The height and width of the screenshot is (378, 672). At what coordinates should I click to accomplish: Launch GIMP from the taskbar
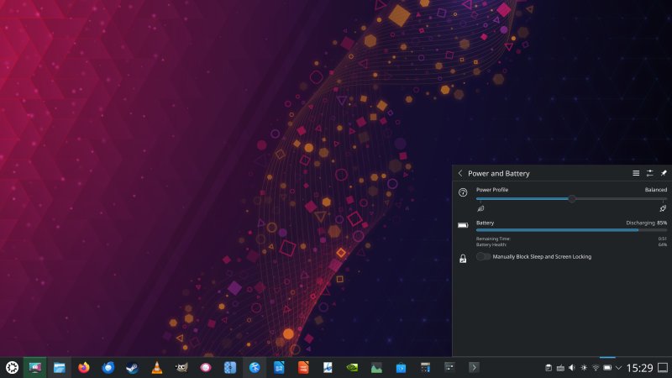pyautogui.click(x=181, y=368)
